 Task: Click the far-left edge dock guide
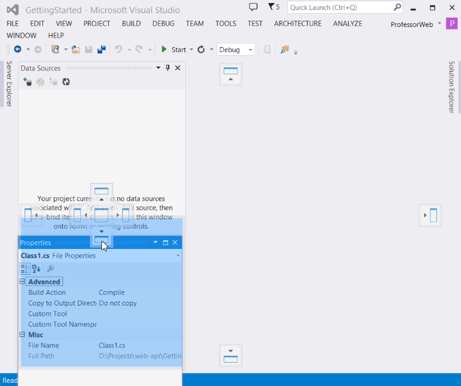tap(31, 215)
